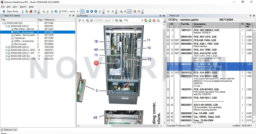The width and height of the screenshot is (256, 134).
Task: Select the OEM's - Accessories tree item
Action: coord(24,41)
